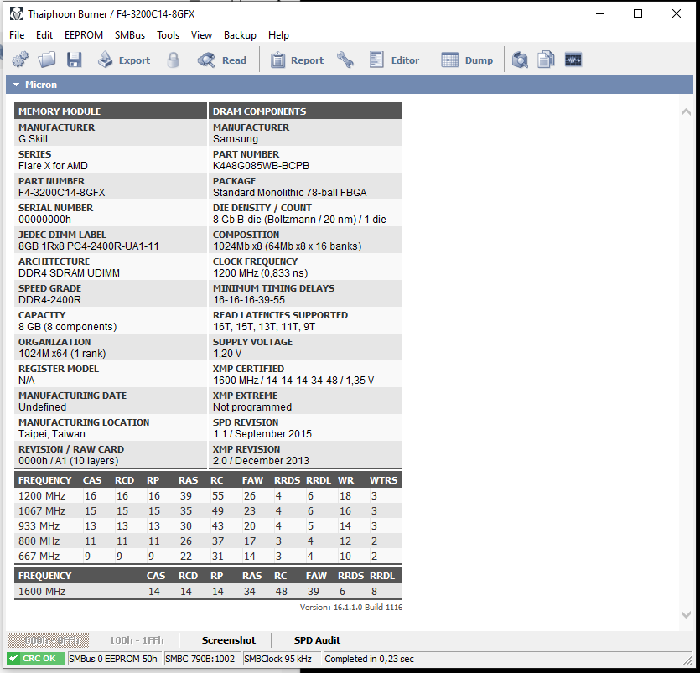Viewport: 700px width, 673px height.
Task: Click the Thaiphoon Burner title bar app icon
Action: [17, 14]
